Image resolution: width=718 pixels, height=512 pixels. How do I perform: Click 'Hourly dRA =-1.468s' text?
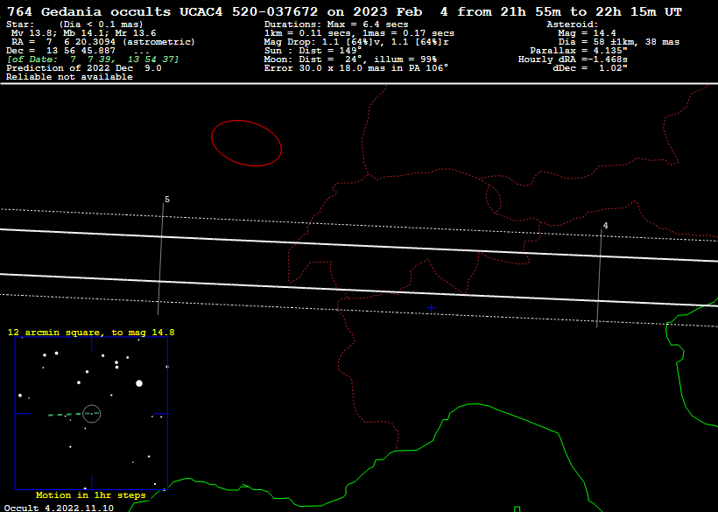(573, 59)
